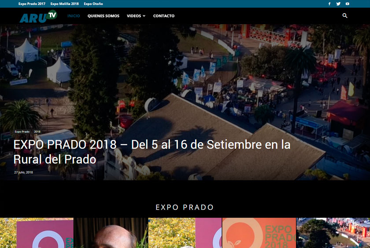The width and height of the screenshot is (370, 248).
Task: Open the Expo Prado 2017 link
Action: point(32,4)
